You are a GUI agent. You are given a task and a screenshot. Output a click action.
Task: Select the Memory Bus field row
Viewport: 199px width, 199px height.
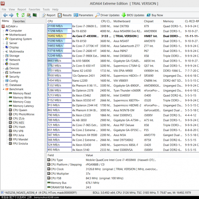(103, 183)
